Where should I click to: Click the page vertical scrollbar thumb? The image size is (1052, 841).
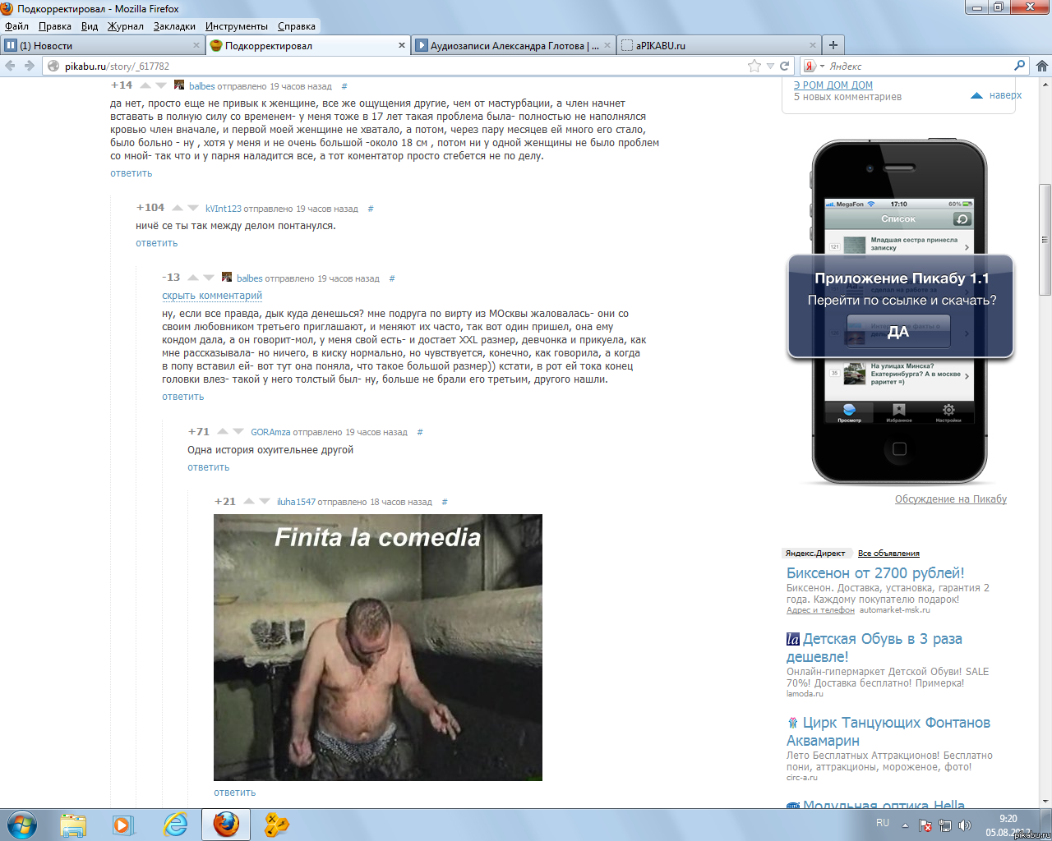tap(1045, 240)
